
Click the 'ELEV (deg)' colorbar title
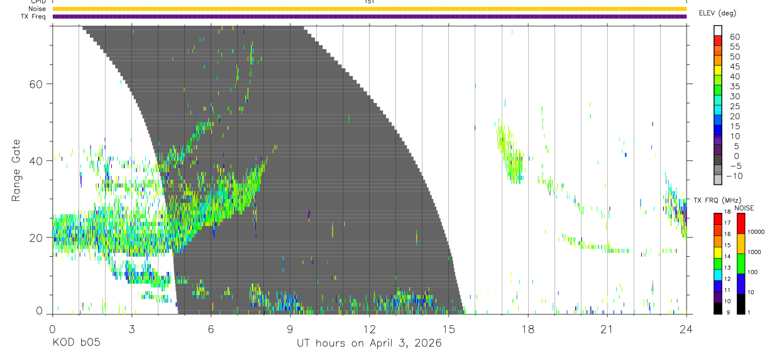coord(719,13)
